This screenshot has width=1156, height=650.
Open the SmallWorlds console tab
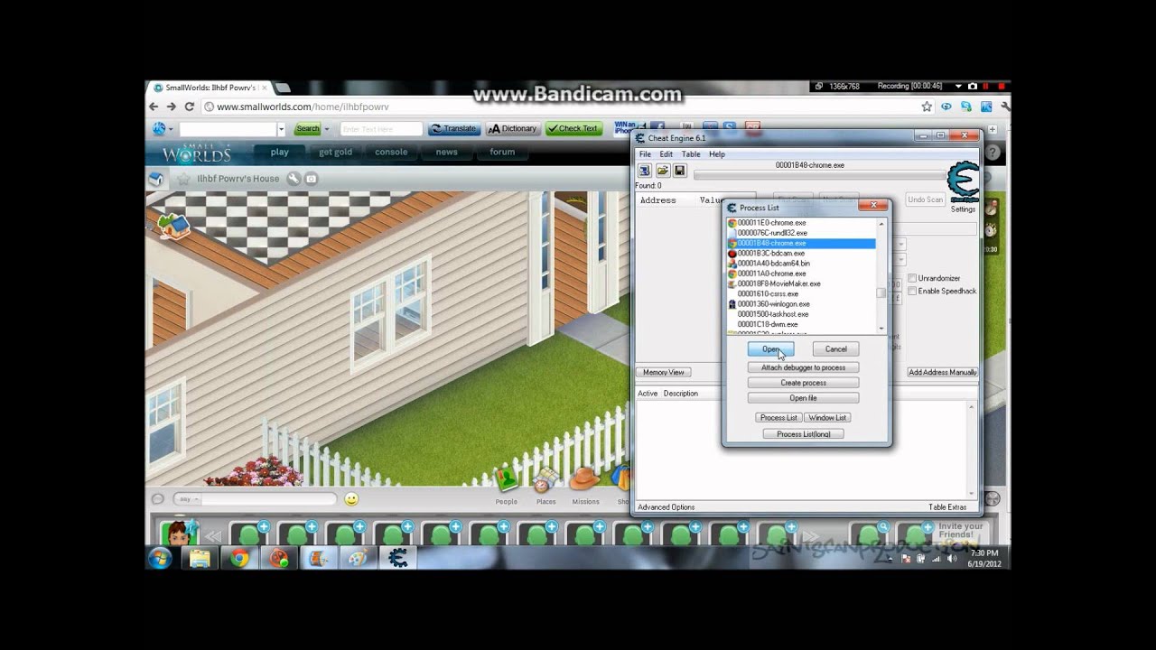[x=391, y=153]
